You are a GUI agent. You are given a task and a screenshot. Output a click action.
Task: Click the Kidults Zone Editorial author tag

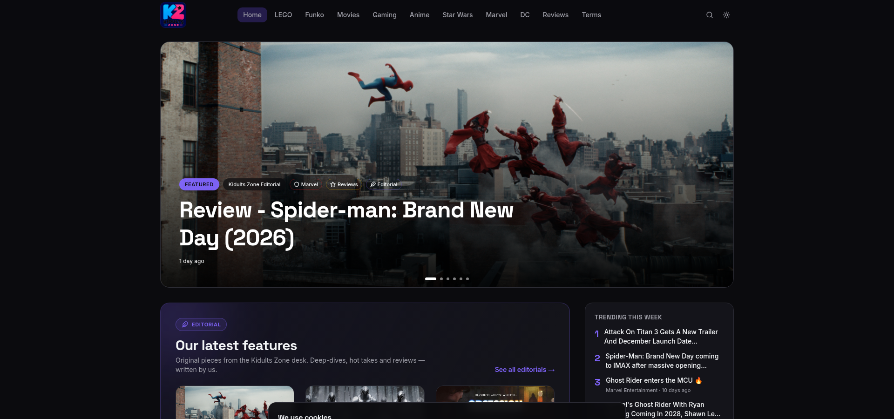[254, 184]
